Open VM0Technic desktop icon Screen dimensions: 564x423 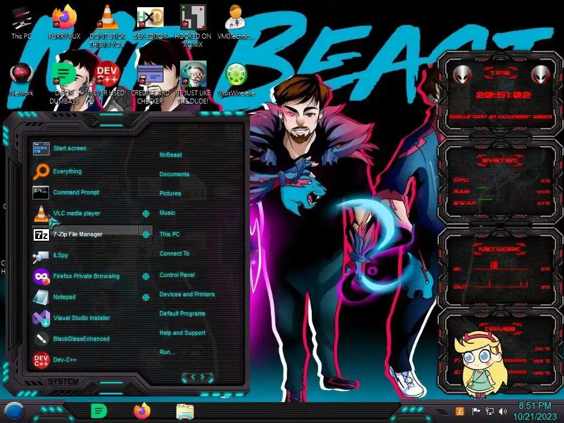click(x=236, y=21)
